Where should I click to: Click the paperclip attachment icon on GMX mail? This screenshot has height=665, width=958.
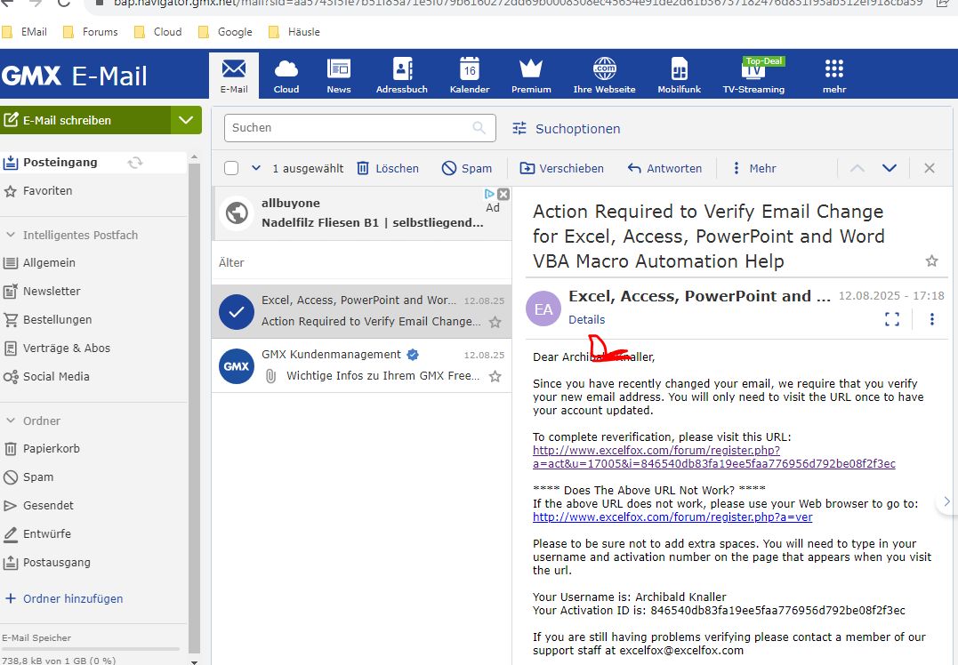(x=270, y=376)
